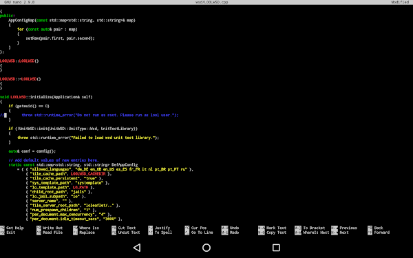This screenshot has height=258, width=413.
Task: Choose the Where Is search shortcut
Action: pos(89,228)
